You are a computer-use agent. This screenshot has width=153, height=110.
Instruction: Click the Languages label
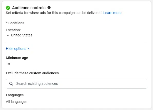pyautogui.click(x=15, y=95)
